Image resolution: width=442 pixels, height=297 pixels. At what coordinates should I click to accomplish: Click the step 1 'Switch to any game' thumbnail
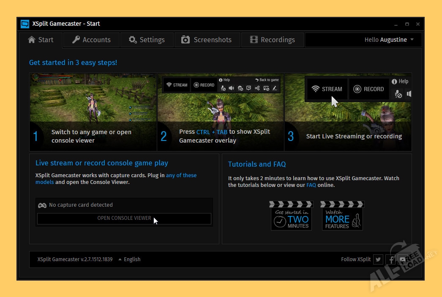pos(93,112)
